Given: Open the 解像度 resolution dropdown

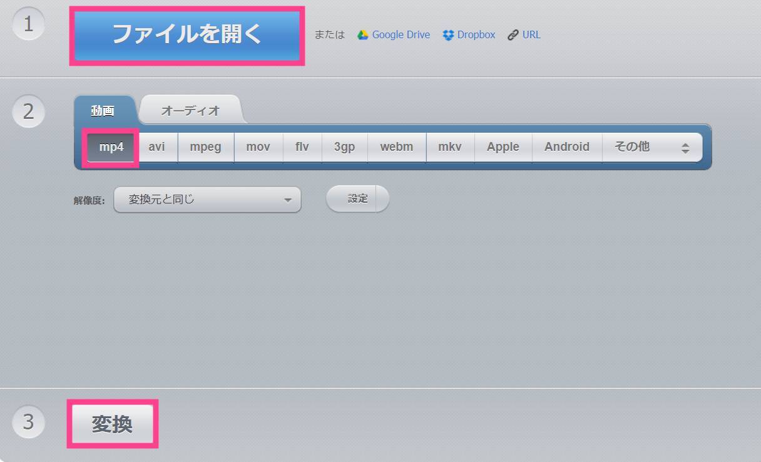Looking at the screenshot, I should coord(207,200).
